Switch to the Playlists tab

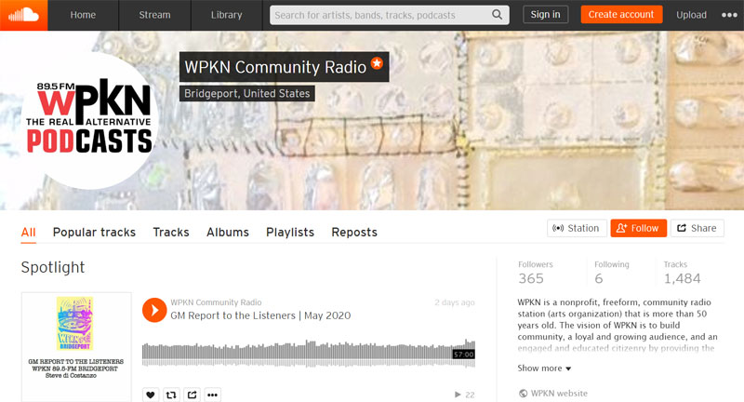pos(290,232)
